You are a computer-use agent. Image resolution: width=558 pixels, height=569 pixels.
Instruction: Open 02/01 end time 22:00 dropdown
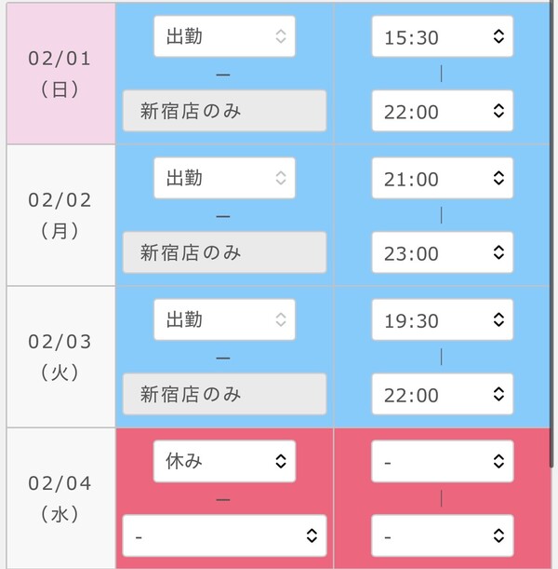442,111
